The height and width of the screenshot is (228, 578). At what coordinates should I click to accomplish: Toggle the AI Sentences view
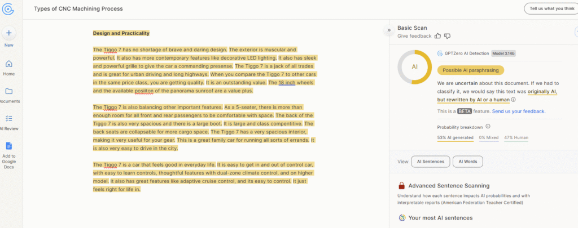pyautogui.click(x=430, y=162)
